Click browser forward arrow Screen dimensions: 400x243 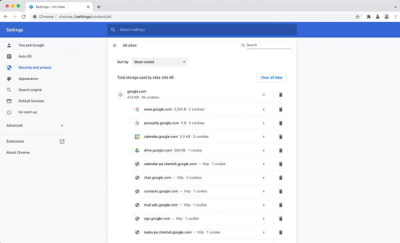click(x=15, y=17)
